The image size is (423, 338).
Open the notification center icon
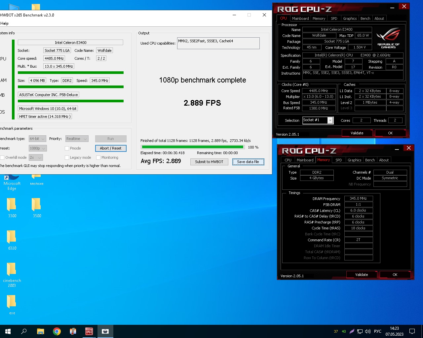[x=412, y=331]
